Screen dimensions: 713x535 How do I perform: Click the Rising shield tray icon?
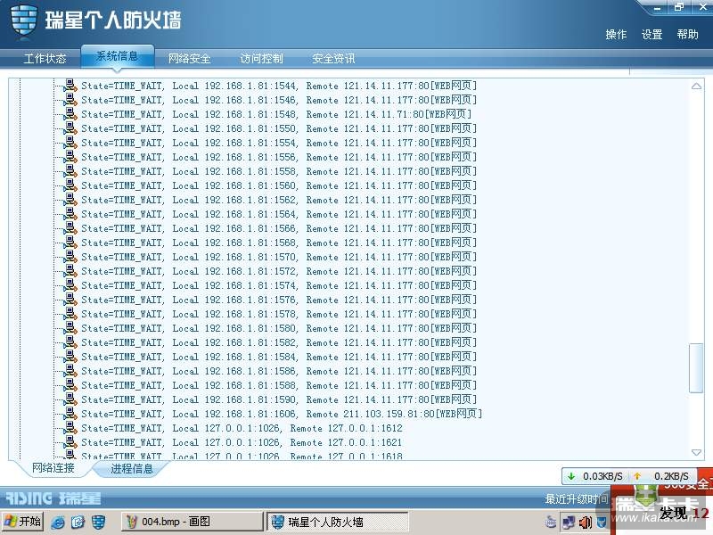602,523
